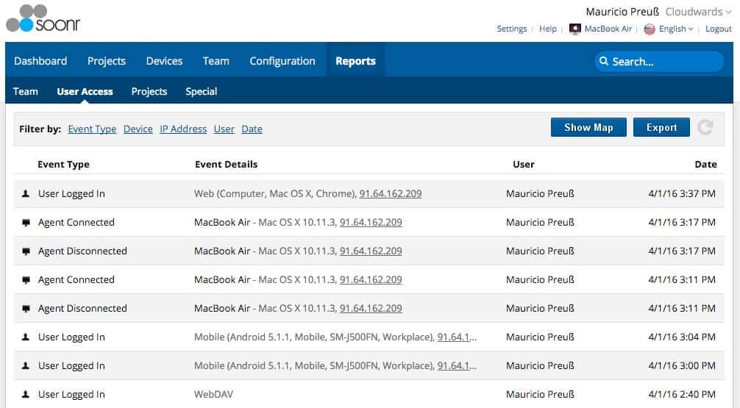The image size is (740, 408).
Task: Open the English language dropdown
Action: 676,29
